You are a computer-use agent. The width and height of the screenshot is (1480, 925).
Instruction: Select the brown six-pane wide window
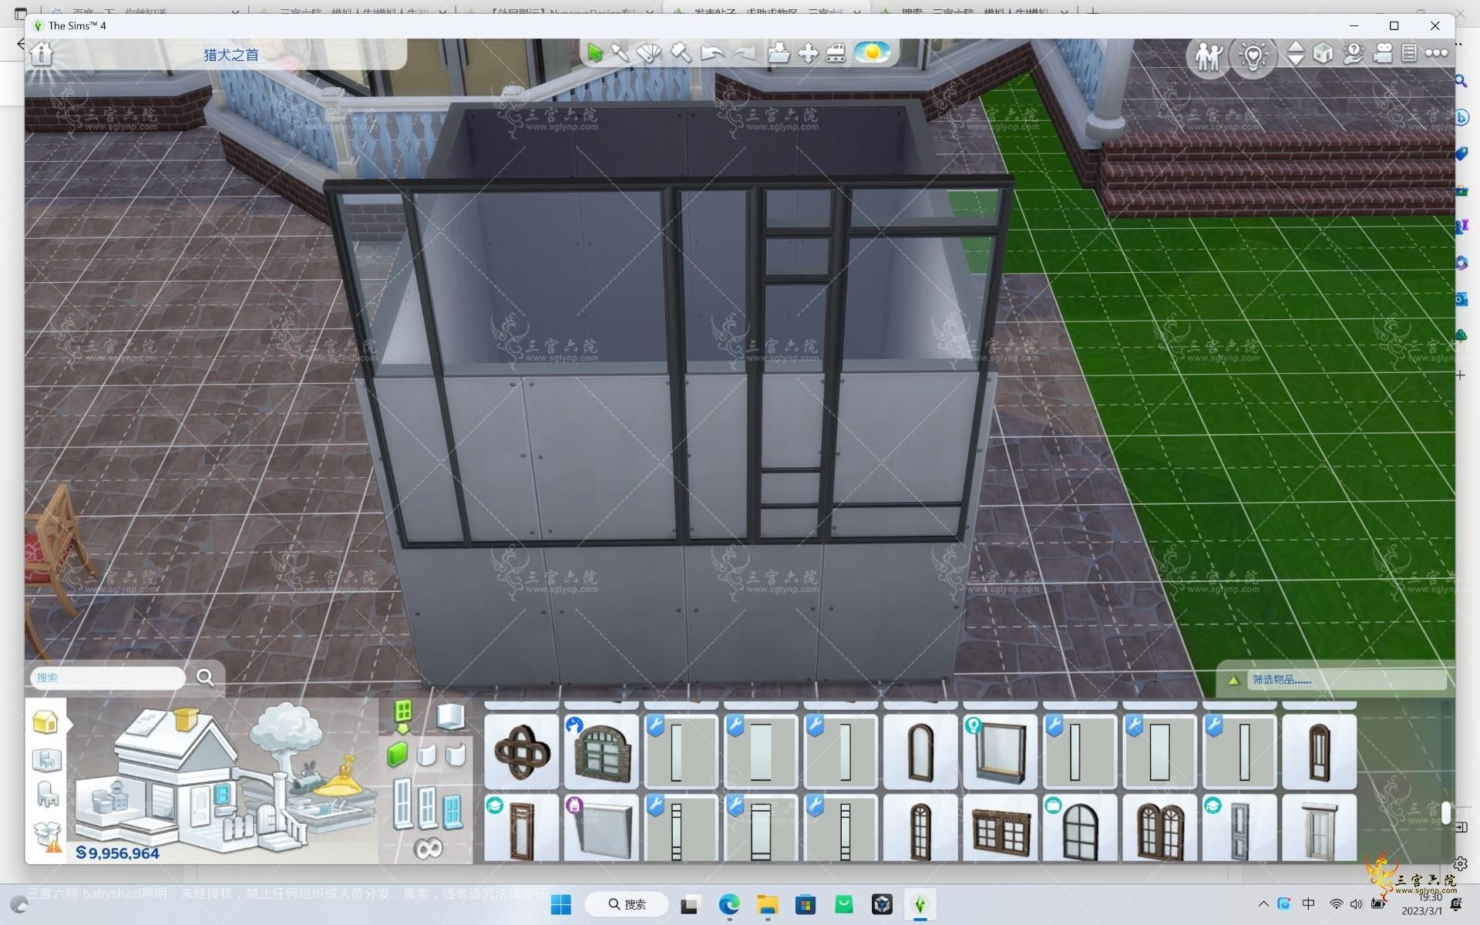(1000, 829)
